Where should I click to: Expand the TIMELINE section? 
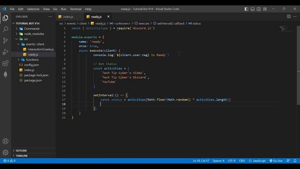tap(33, 156)
